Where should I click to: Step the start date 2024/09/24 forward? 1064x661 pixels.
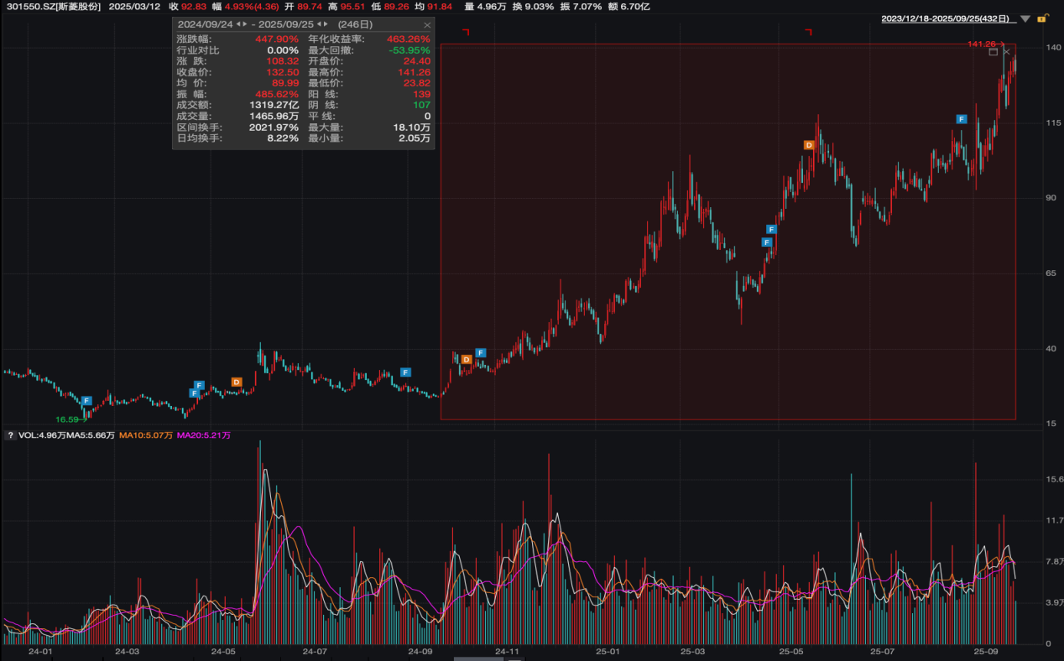pyautogui.click(x=246, y=25)
